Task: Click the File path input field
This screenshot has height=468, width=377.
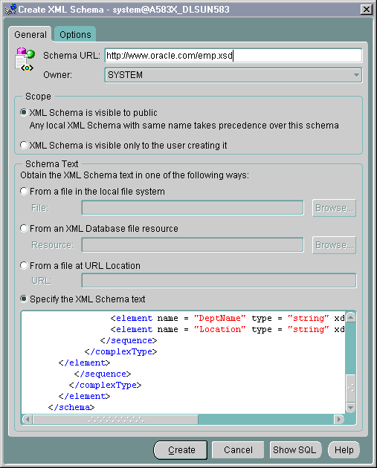Action: pos(193,208)
